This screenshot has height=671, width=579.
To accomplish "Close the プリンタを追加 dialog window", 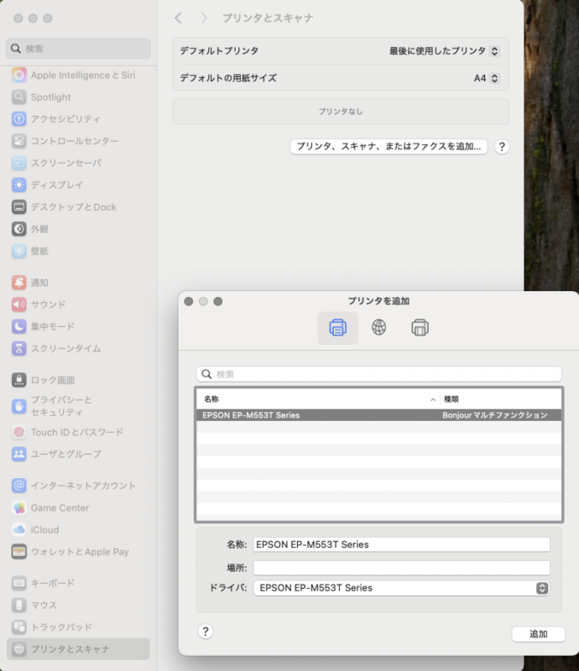I will [x=189, y=301].
